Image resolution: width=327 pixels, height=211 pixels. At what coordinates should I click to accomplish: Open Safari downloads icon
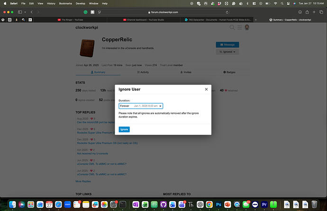[300, 12]
